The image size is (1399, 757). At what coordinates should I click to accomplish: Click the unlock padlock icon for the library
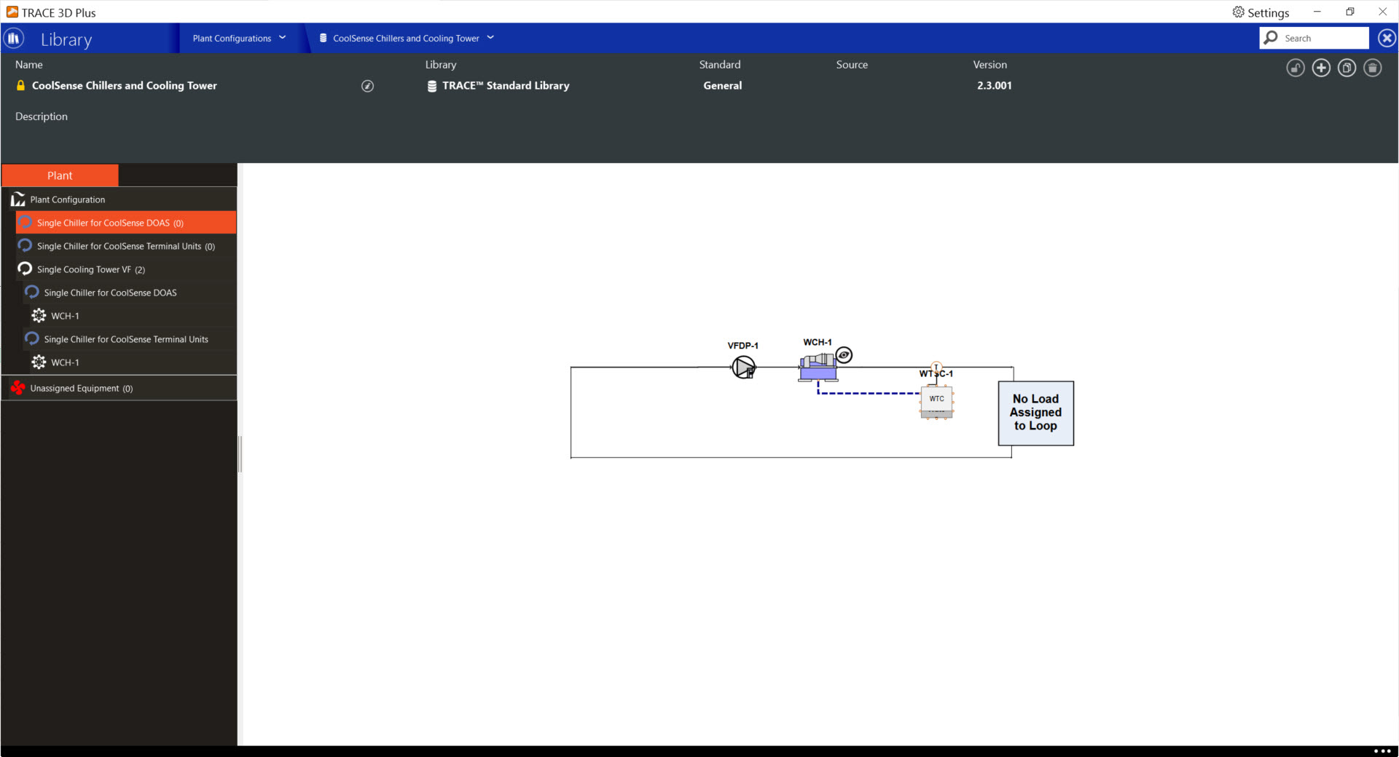coord(1296,68)
